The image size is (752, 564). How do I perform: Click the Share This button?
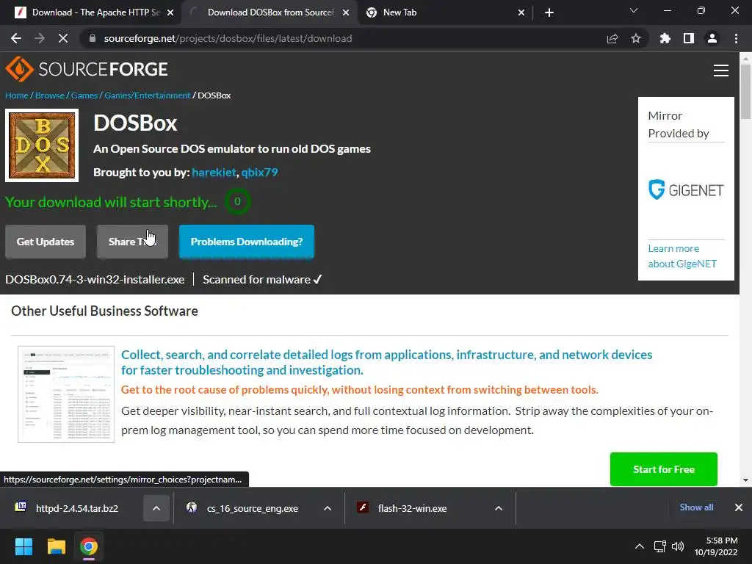click(132, 242)
